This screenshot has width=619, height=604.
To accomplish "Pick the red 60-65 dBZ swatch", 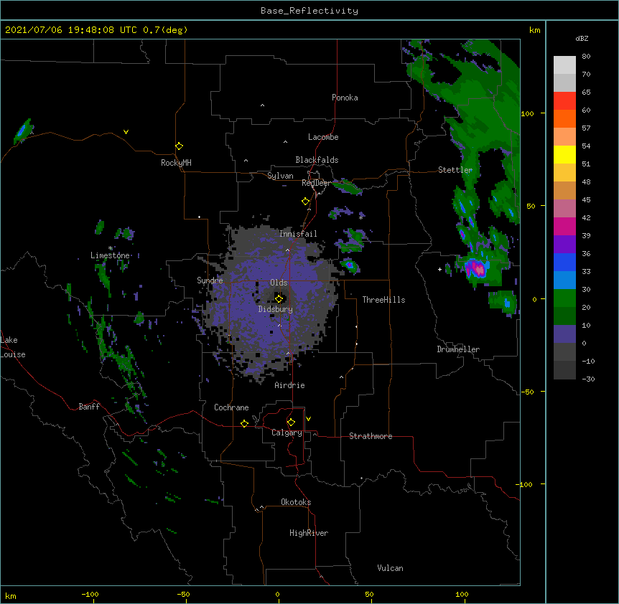I will 564,101.
